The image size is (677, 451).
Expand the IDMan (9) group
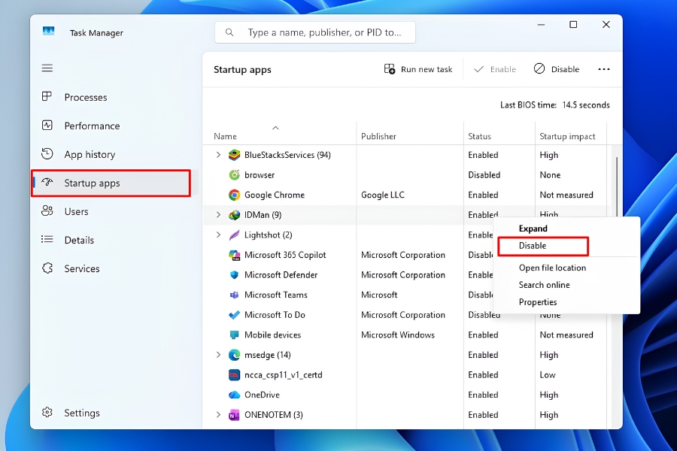click(218, 215)
